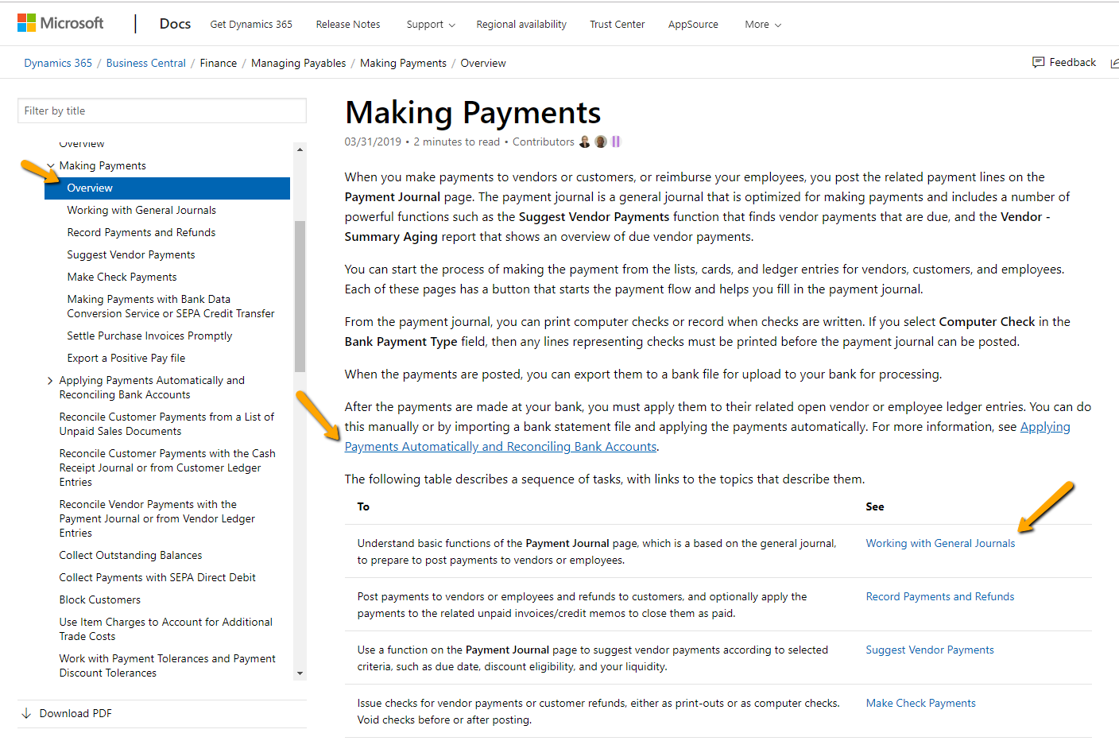Open Reconcile Vendor Payments with Payment Journal
1119x741 pixels.
[x=157, y=519]
